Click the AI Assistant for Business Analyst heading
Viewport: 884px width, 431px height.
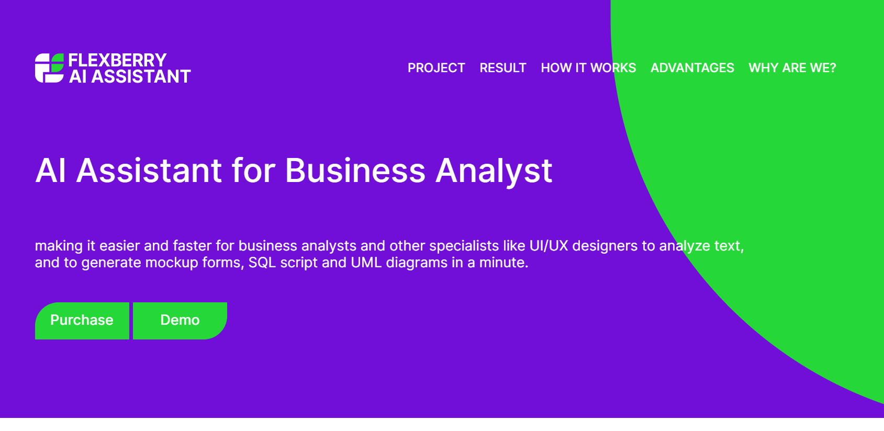293,171
